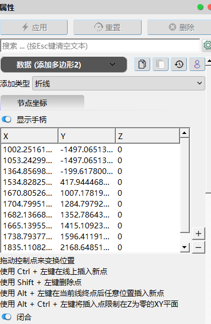This screenshot has width=211, height=324.
Task: Click the Reset (重置) button
Action: (x=107, y=27)
